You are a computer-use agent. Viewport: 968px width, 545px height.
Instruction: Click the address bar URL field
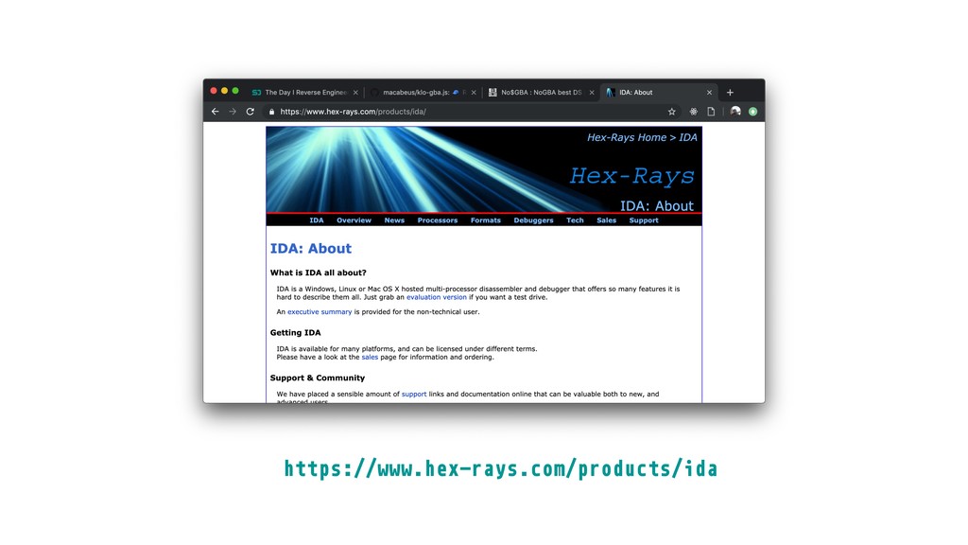pos(469,112)
